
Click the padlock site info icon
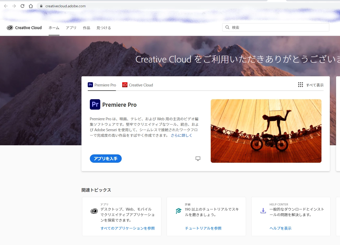pos(41,6)
